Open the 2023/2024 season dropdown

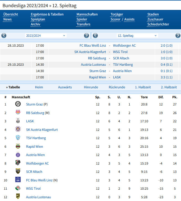46,36
